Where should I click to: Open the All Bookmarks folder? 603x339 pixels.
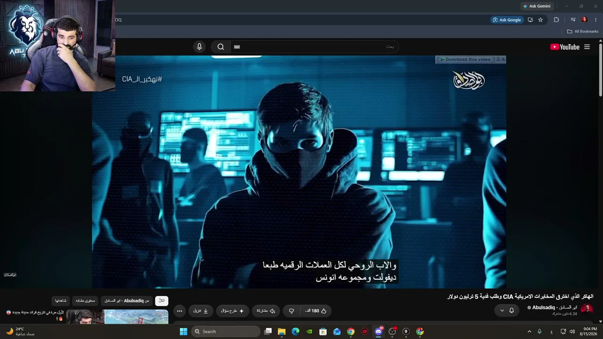click(x=583, y=32)
